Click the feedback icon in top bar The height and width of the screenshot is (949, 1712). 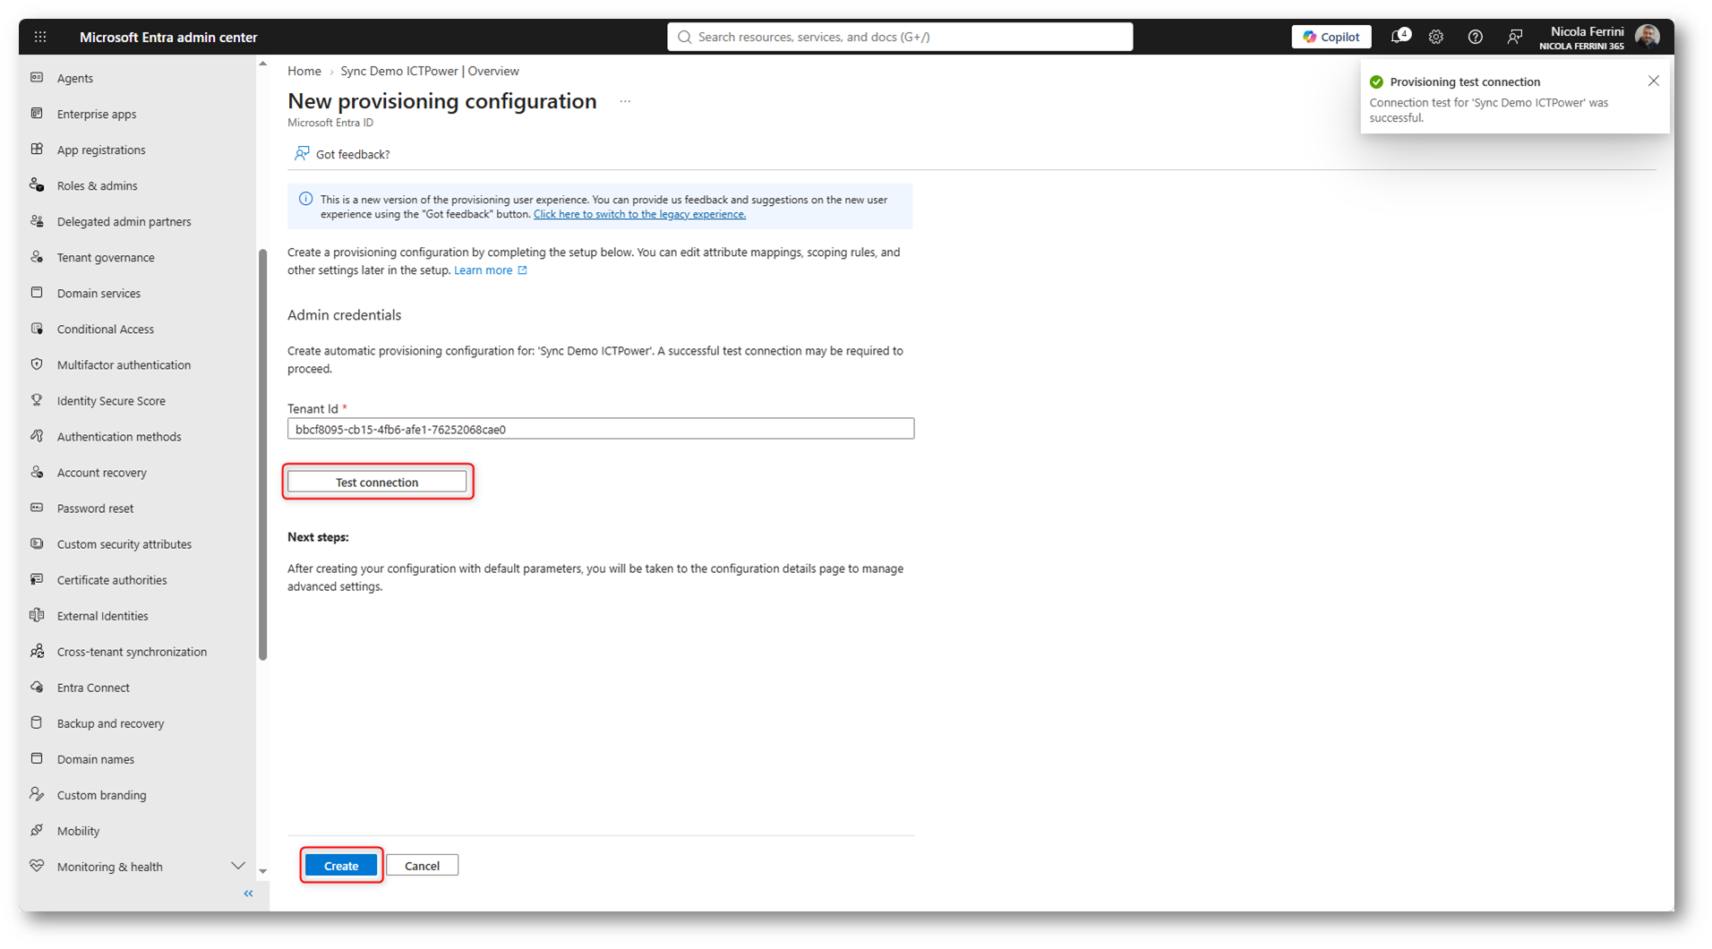point(1514,37)
